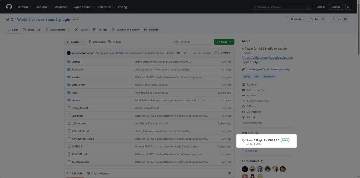This screenshot has width=360, height=178.
Task: Expand commit message ellipsis button
Action: 178,53
